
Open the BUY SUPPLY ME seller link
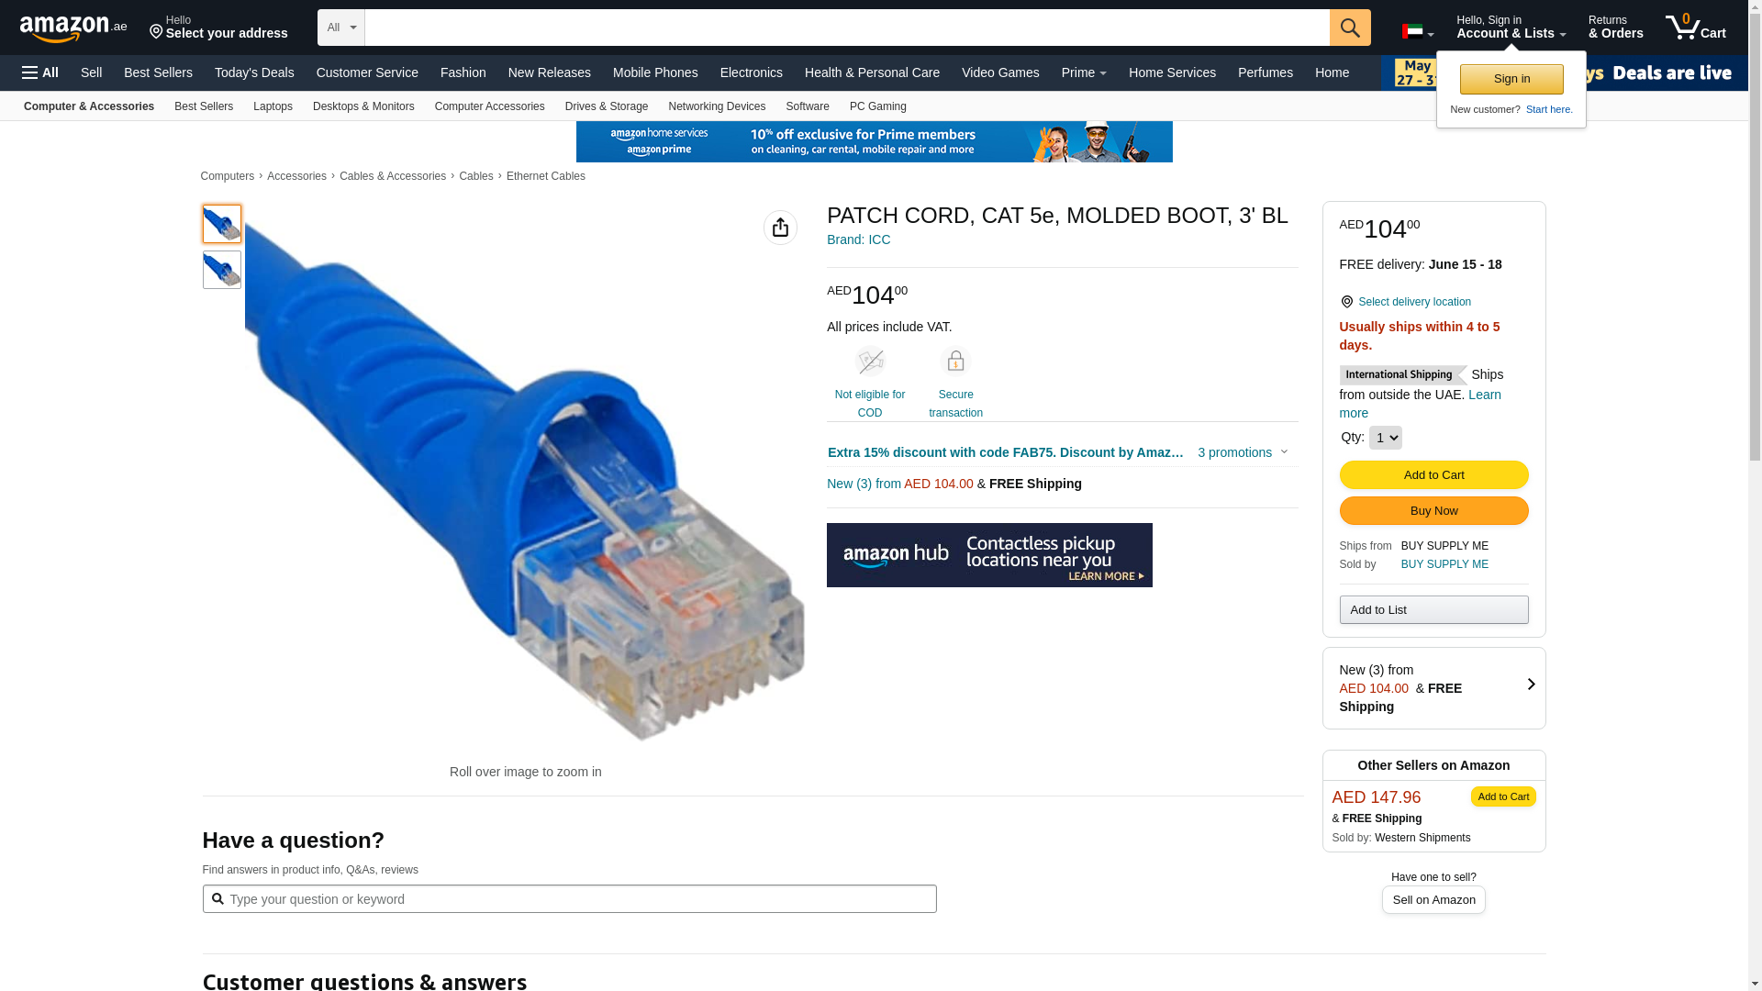pos(1444,564)
